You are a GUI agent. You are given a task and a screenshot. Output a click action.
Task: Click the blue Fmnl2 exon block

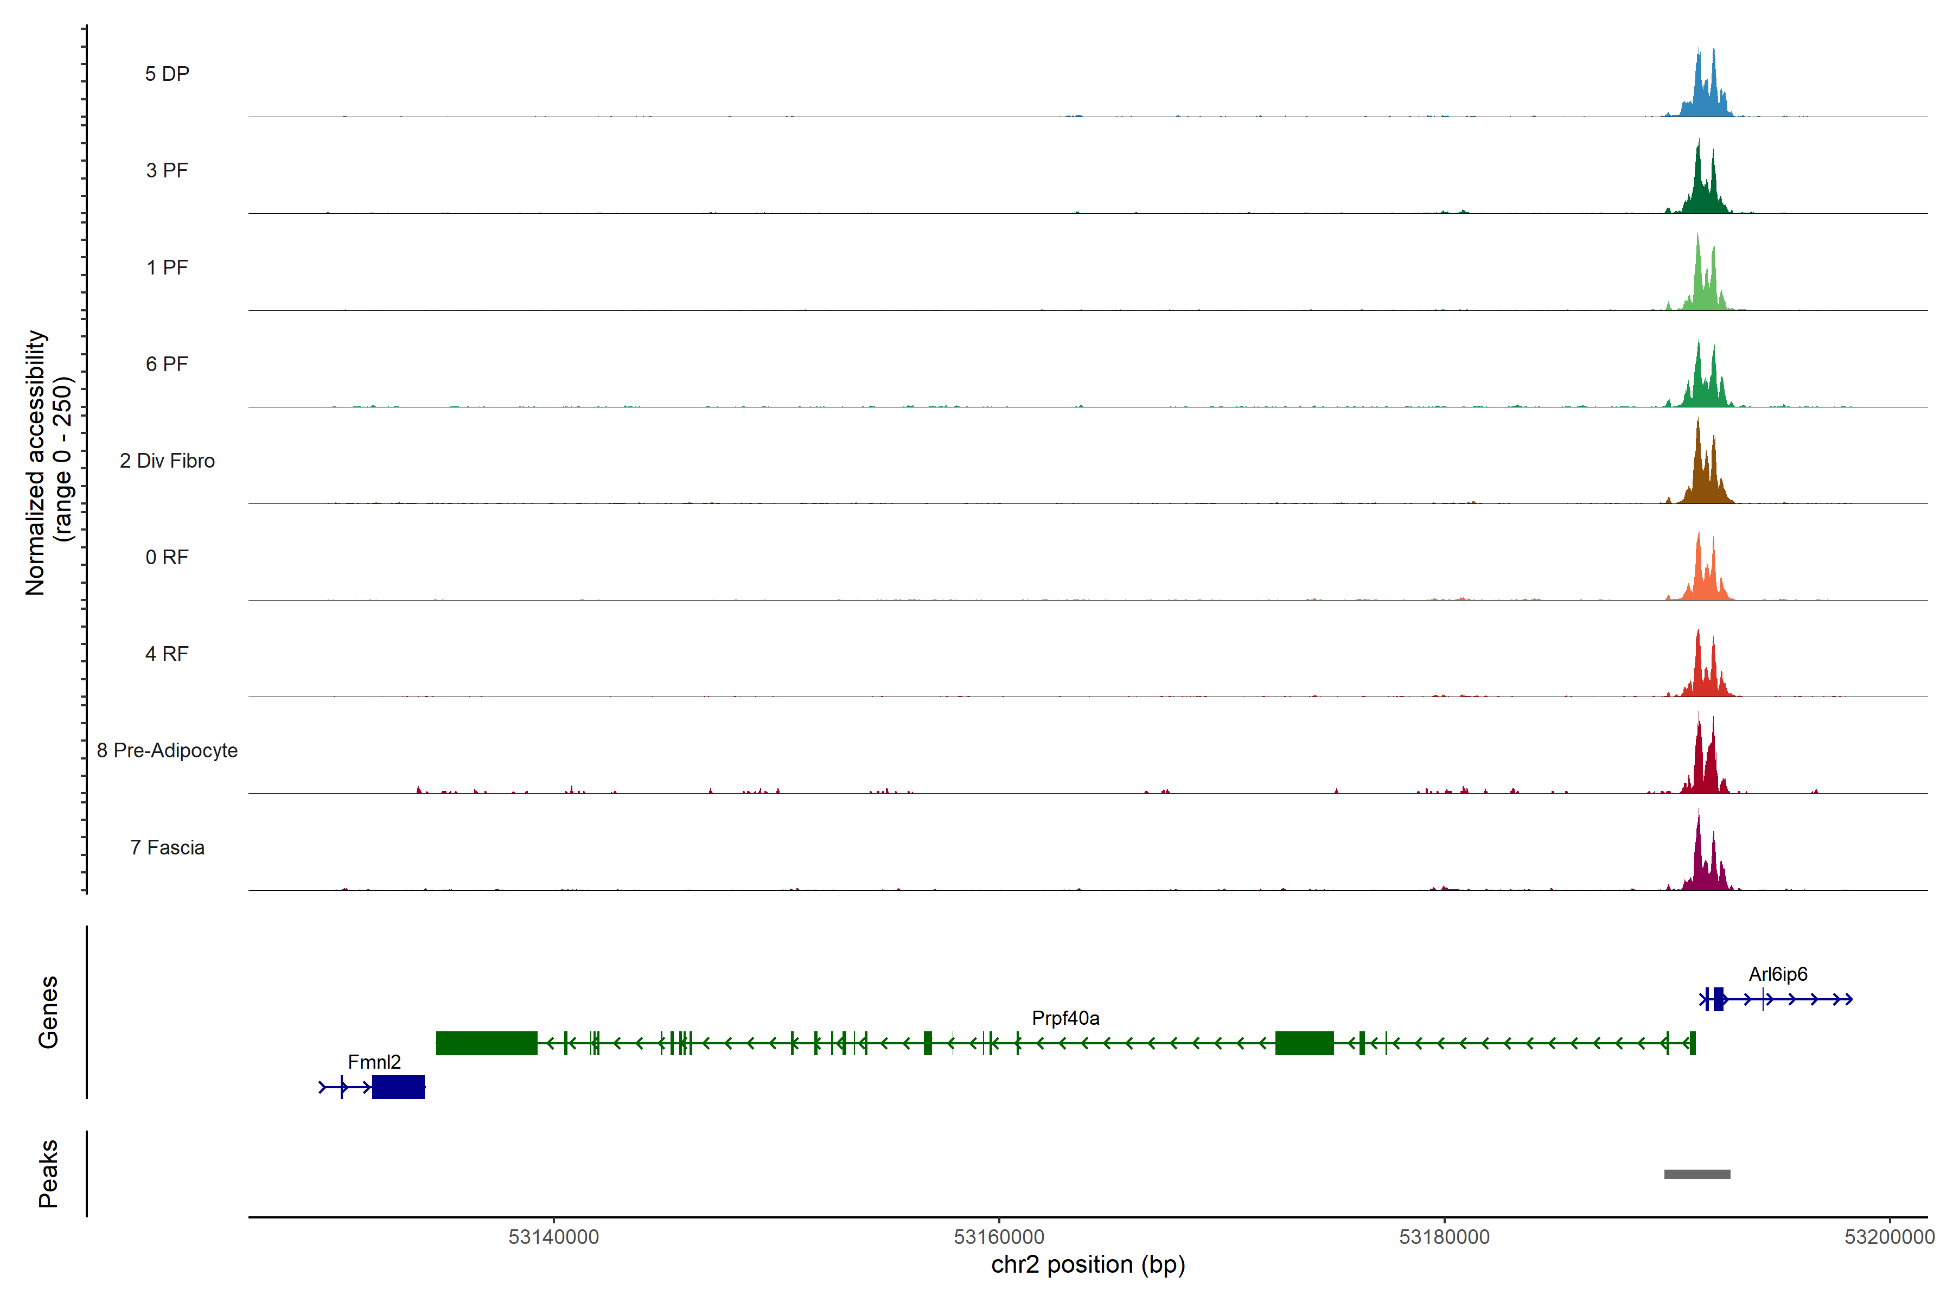pyautogui.click(x=398, y=1087)
